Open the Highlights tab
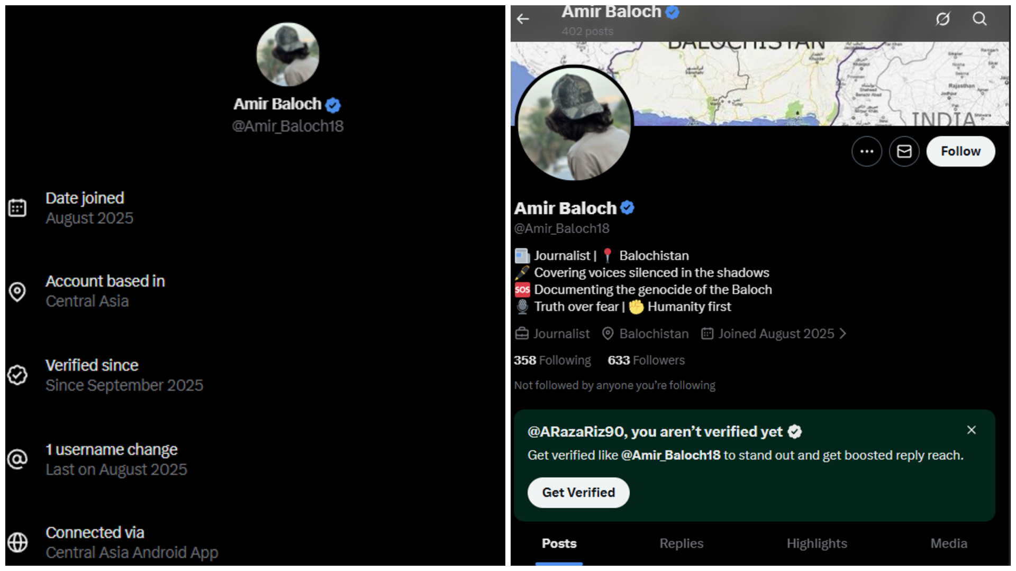 tap(817, 544)
